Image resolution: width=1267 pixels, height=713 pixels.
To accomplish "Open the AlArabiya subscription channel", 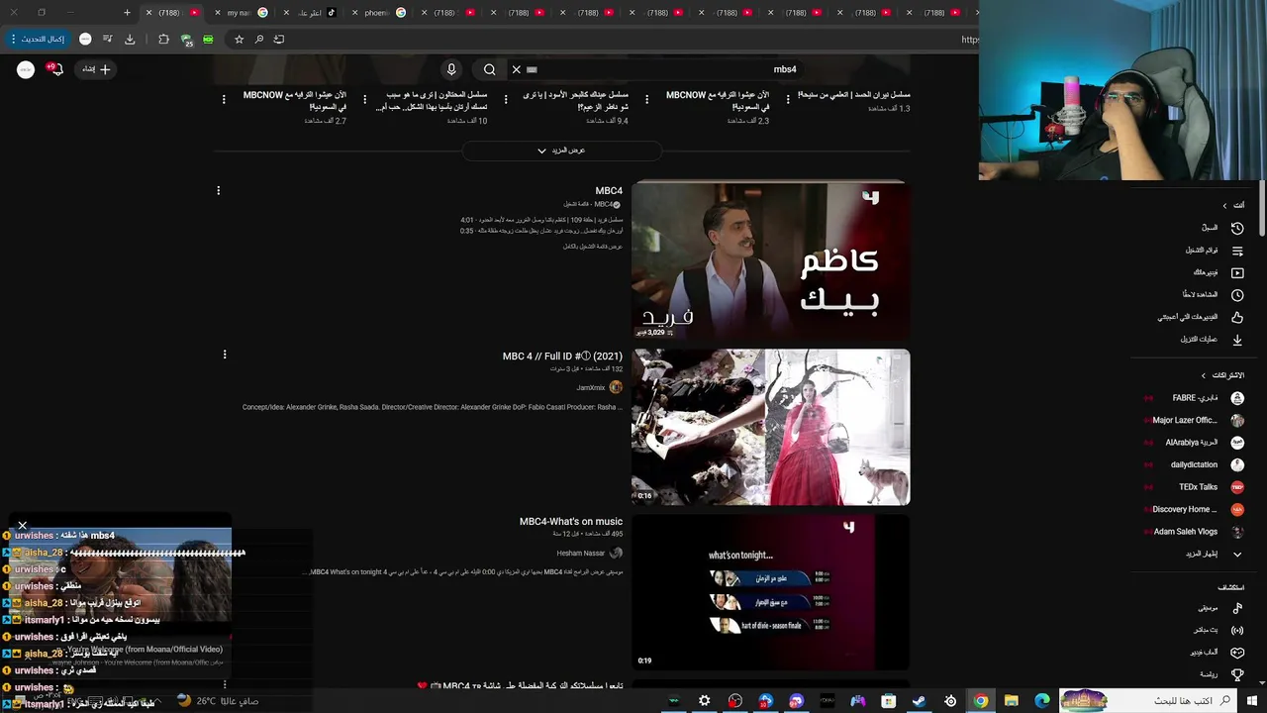I will click(1196, 443).
